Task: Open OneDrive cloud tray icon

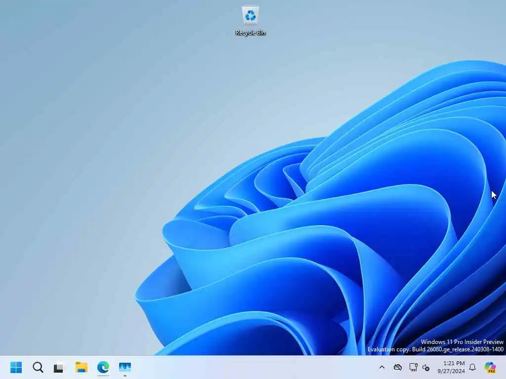Action: (398, 367)
